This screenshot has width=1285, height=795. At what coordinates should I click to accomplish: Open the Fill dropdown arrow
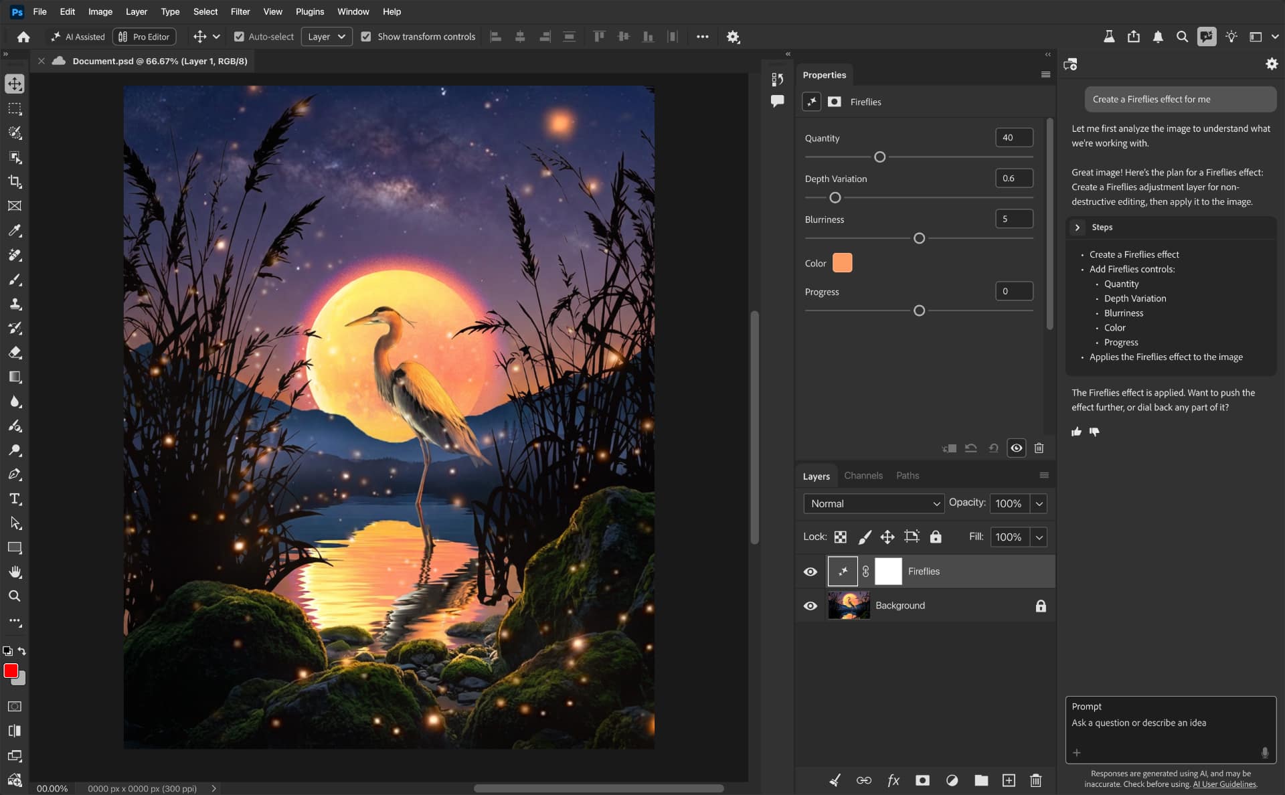point(1039,537)
